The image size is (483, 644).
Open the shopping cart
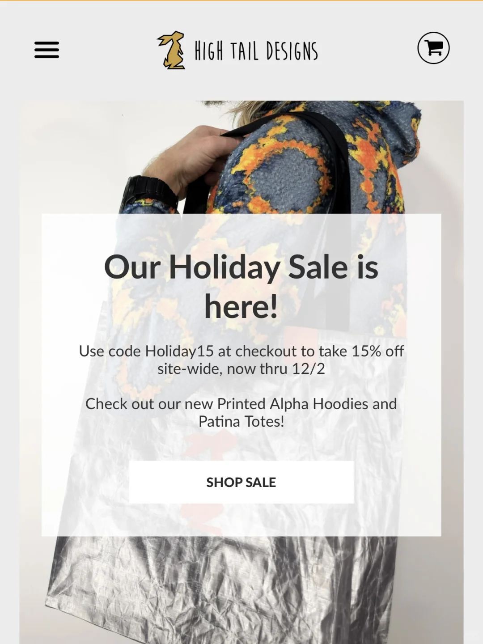[x=433, y=48]
